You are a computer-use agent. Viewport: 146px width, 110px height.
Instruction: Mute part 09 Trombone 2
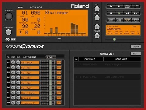coord(18,102)
